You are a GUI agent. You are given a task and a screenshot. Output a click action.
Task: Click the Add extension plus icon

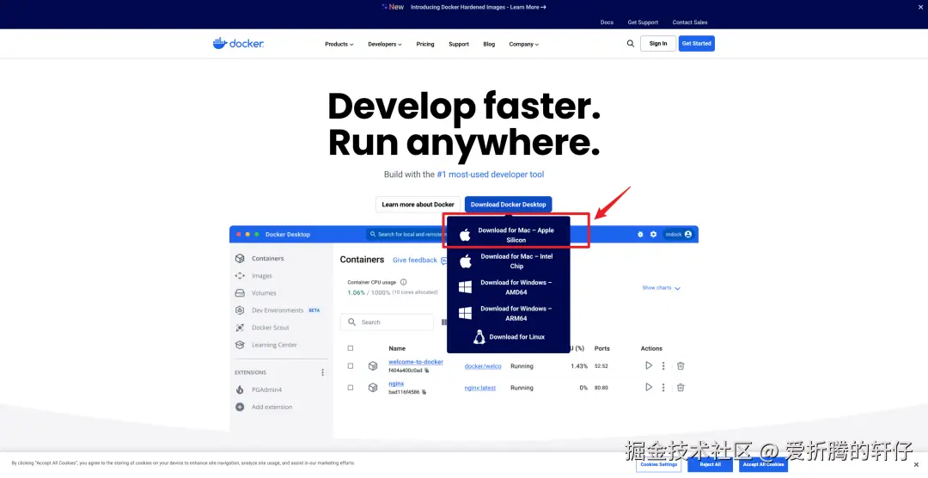240,407
